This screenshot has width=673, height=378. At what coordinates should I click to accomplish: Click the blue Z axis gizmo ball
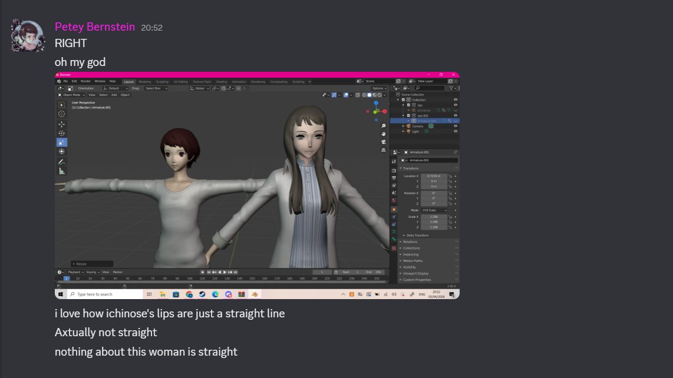coord(376,103)
